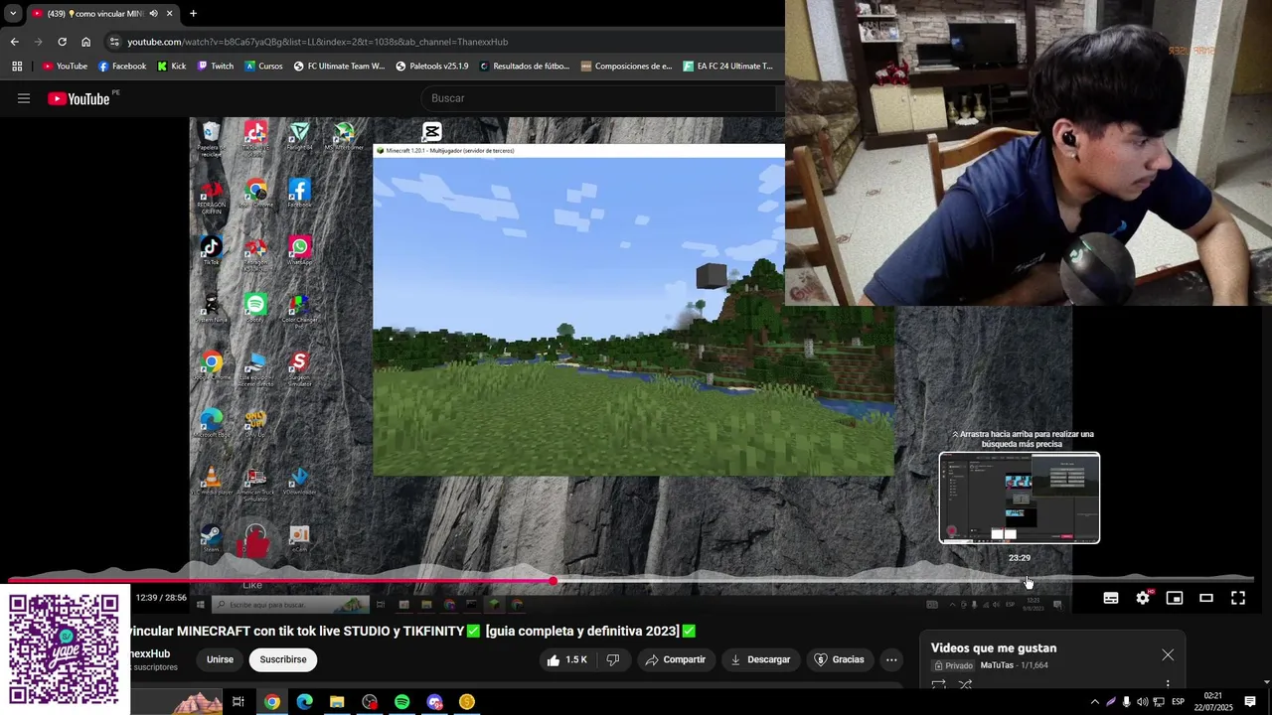Image resolution: width=1272 pixels, height=715 pixels.
Task: Go to YouTube home via the logo
Action: coord(79,98)
